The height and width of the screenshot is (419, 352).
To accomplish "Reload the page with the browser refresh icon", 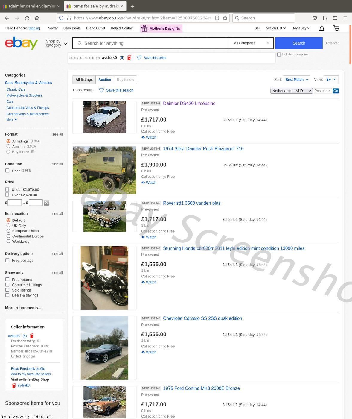I will (27, 18).
